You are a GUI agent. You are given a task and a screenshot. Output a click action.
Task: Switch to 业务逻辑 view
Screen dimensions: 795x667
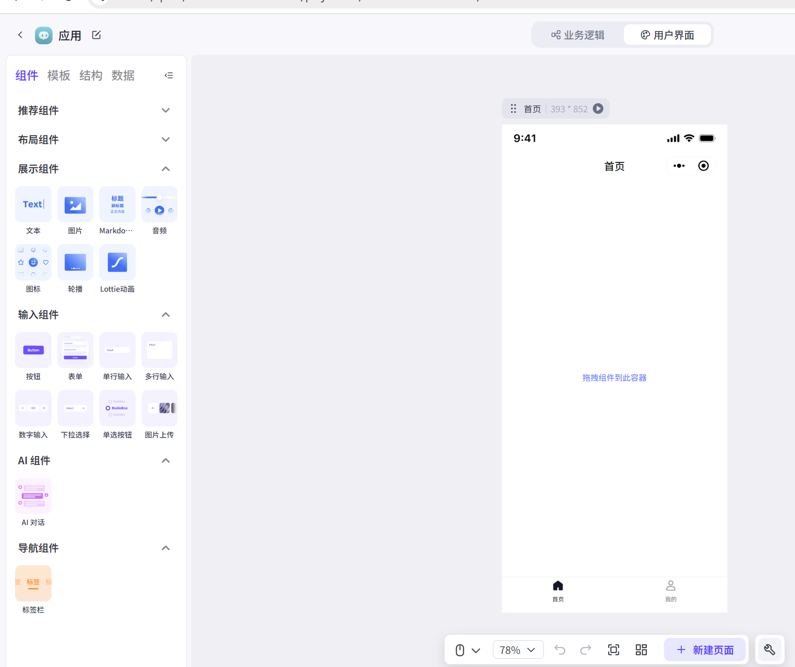[x=578, y=35]
